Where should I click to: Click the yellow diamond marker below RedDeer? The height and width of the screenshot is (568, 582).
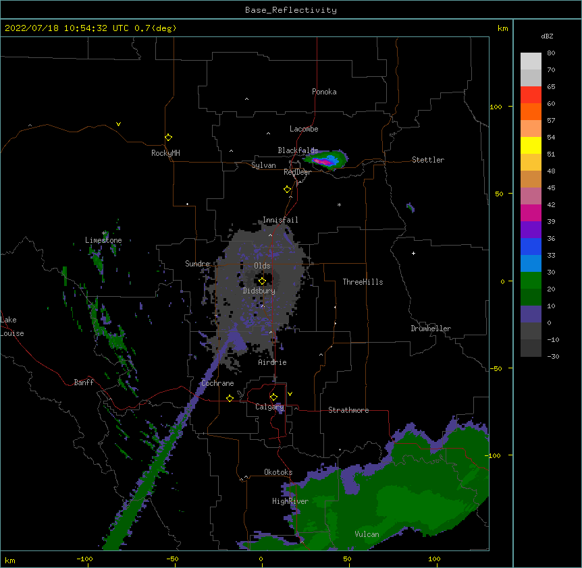[x=288, y=190]
